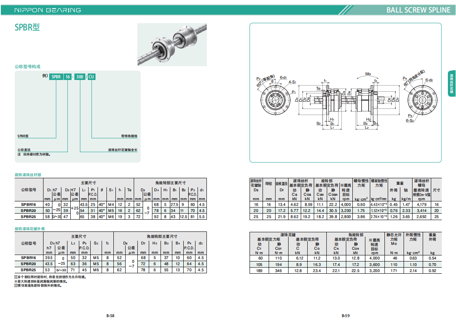Click the 旋转滚珠花键外筒 table heading
Screen dimensions: 456x322
(x=30, y=229)
